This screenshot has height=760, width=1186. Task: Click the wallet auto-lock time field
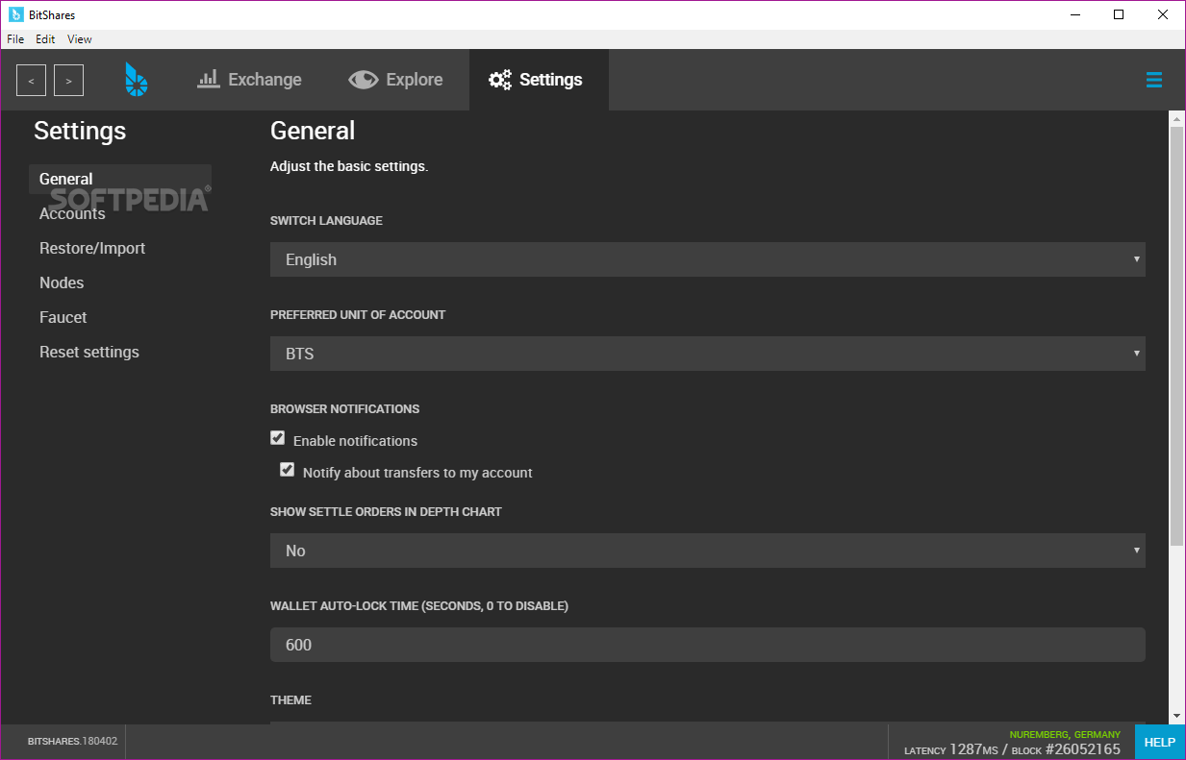pyautogui.click(x=707, y=645)
